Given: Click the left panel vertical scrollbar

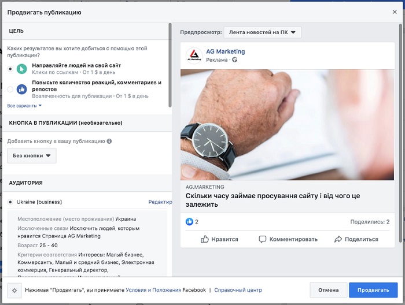Looking at the screenshot, I should (x=170, y=65).
